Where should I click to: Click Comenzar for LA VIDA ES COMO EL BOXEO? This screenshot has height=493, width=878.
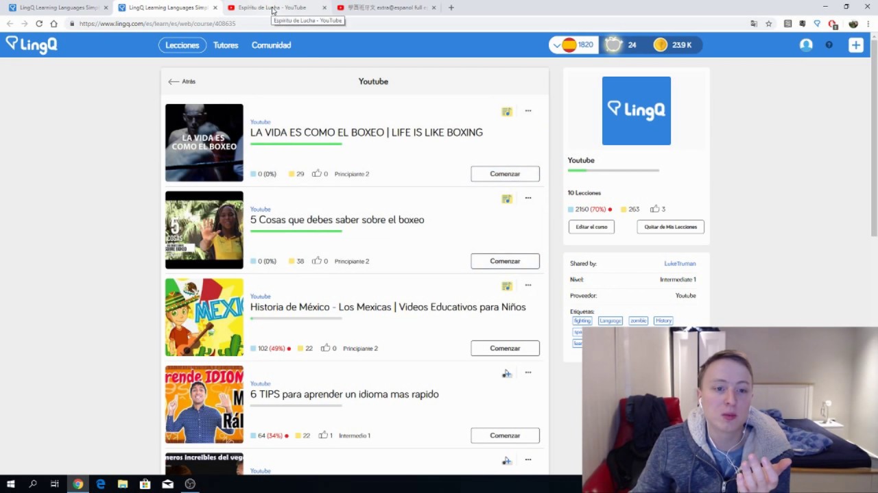click(x=505, y=174)
